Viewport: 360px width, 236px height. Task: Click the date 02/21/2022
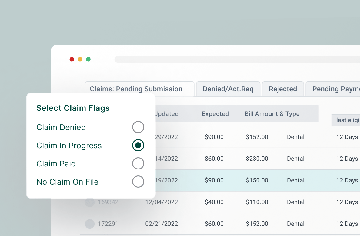click(x=162, y=224)
